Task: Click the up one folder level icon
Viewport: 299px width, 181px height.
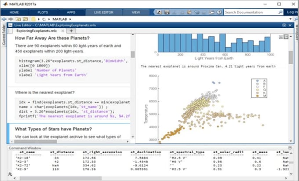Action: coord(18,19)
